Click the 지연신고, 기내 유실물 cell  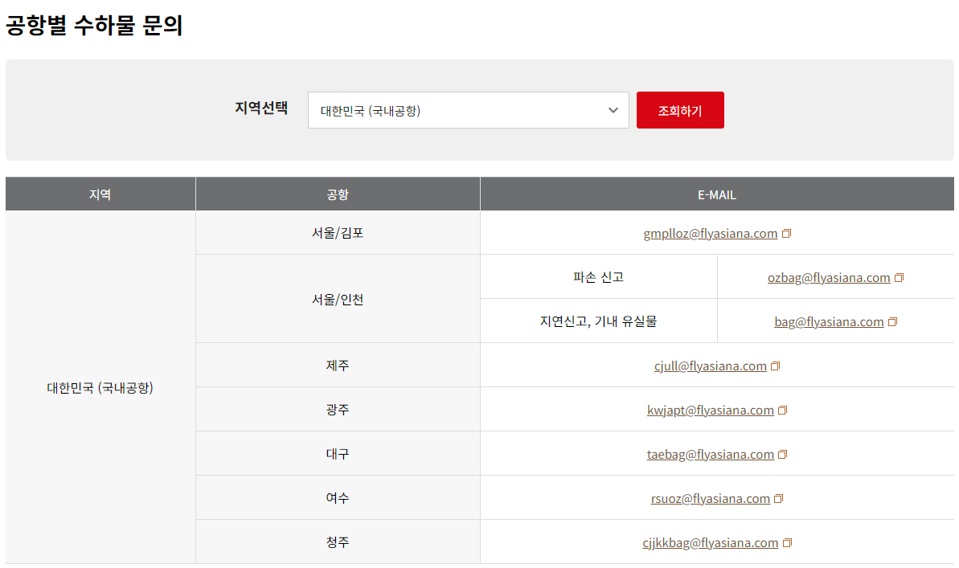(599, 321)
